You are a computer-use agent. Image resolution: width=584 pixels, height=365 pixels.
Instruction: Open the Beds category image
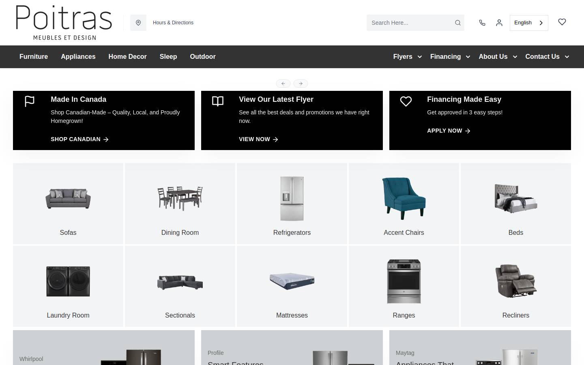(516, 199)
